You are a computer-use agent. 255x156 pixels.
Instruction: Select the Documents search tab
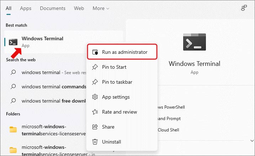[53, 8]
